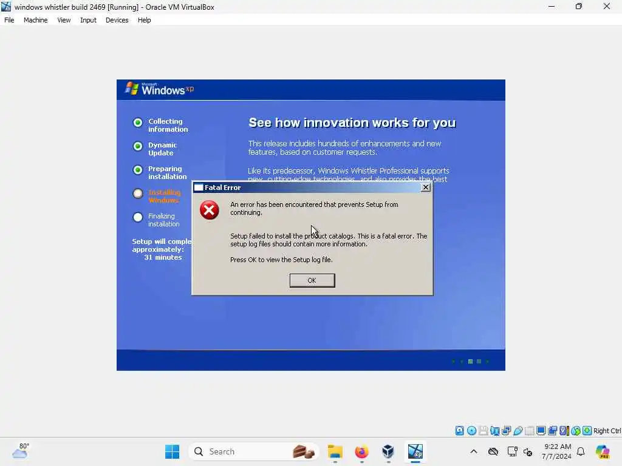This screenshot has height=466, width=622.
Task: Open the Copilot preview icon
Action: 603,451
